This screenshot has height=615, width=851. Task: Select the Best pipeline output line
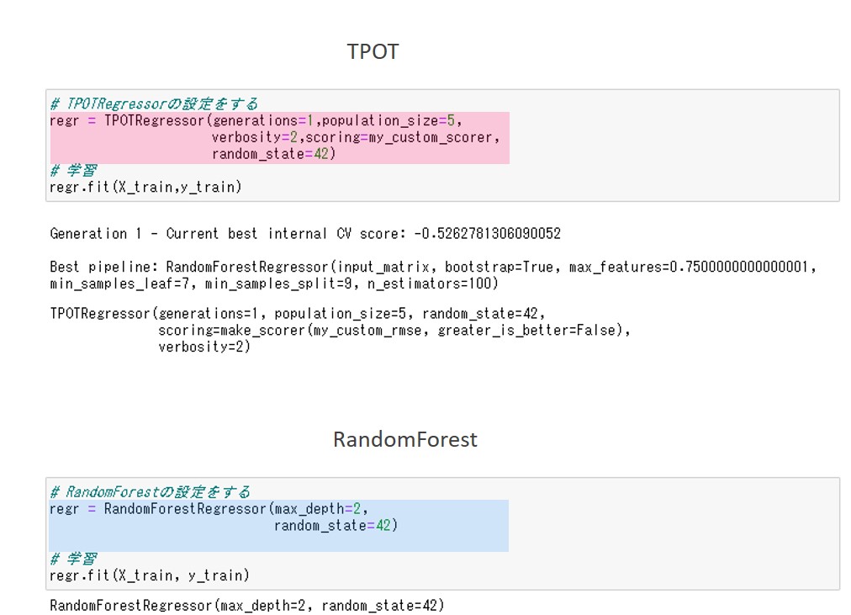[433, 267]
